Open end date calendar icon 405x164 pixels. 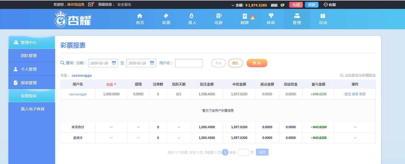coord(152,63)
